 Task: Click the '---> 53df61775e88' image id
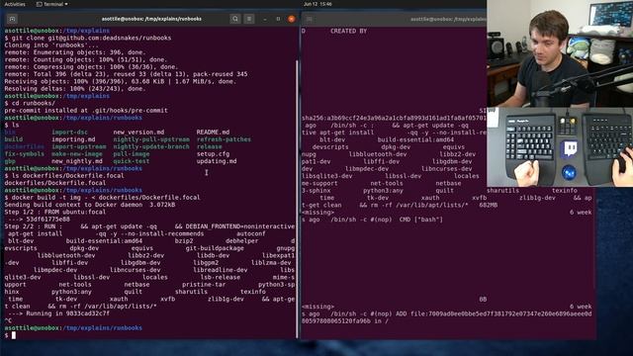coord(39,220)
